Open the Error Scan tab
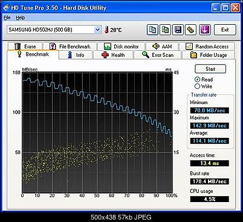 coord(157,55)
